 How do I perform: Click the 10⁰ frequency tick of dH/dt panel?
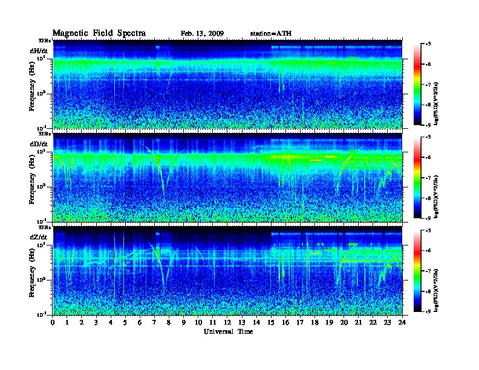(x=41, y=93)
